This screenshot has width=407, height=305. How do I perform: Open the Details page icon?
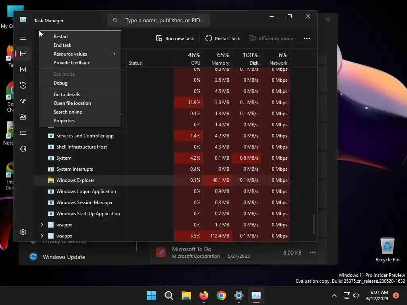tap(23, 133)
